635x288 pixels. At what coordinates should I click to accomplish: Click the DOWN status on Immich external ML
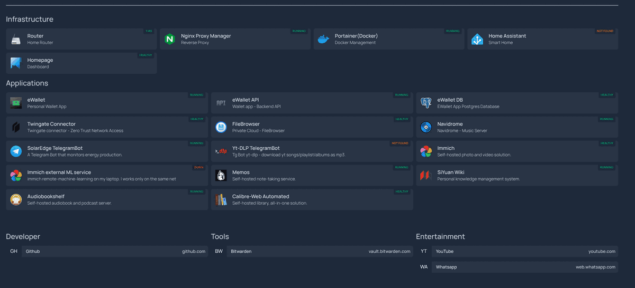[198, 168]
